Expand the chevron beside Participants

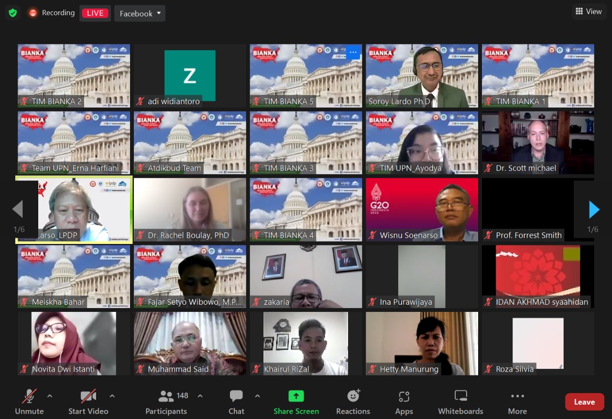pos(200,396)
